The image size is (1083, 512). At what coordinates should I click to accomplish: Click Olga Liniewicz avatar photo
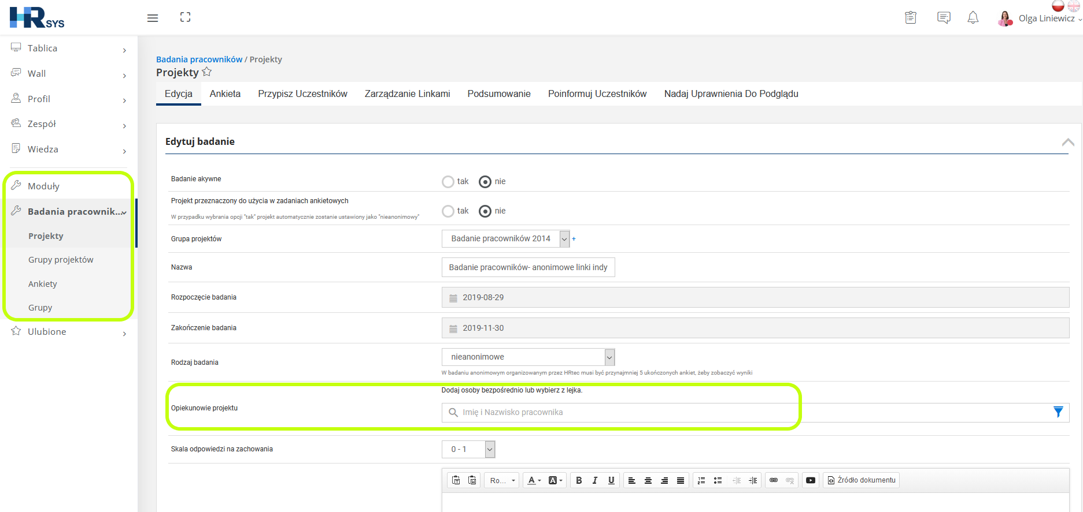pyautogui.click(x=1006, y=18)
